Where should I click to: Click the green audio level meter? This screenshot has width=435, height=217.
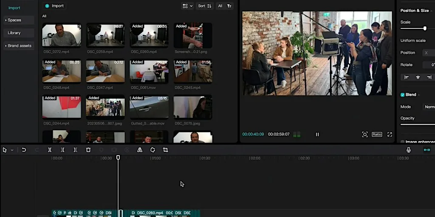point(297,134)
